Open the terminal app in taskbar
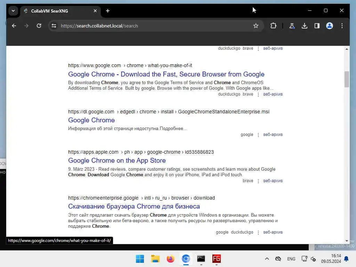The width and height of the screenshot is (356, 267). point(201,259)
